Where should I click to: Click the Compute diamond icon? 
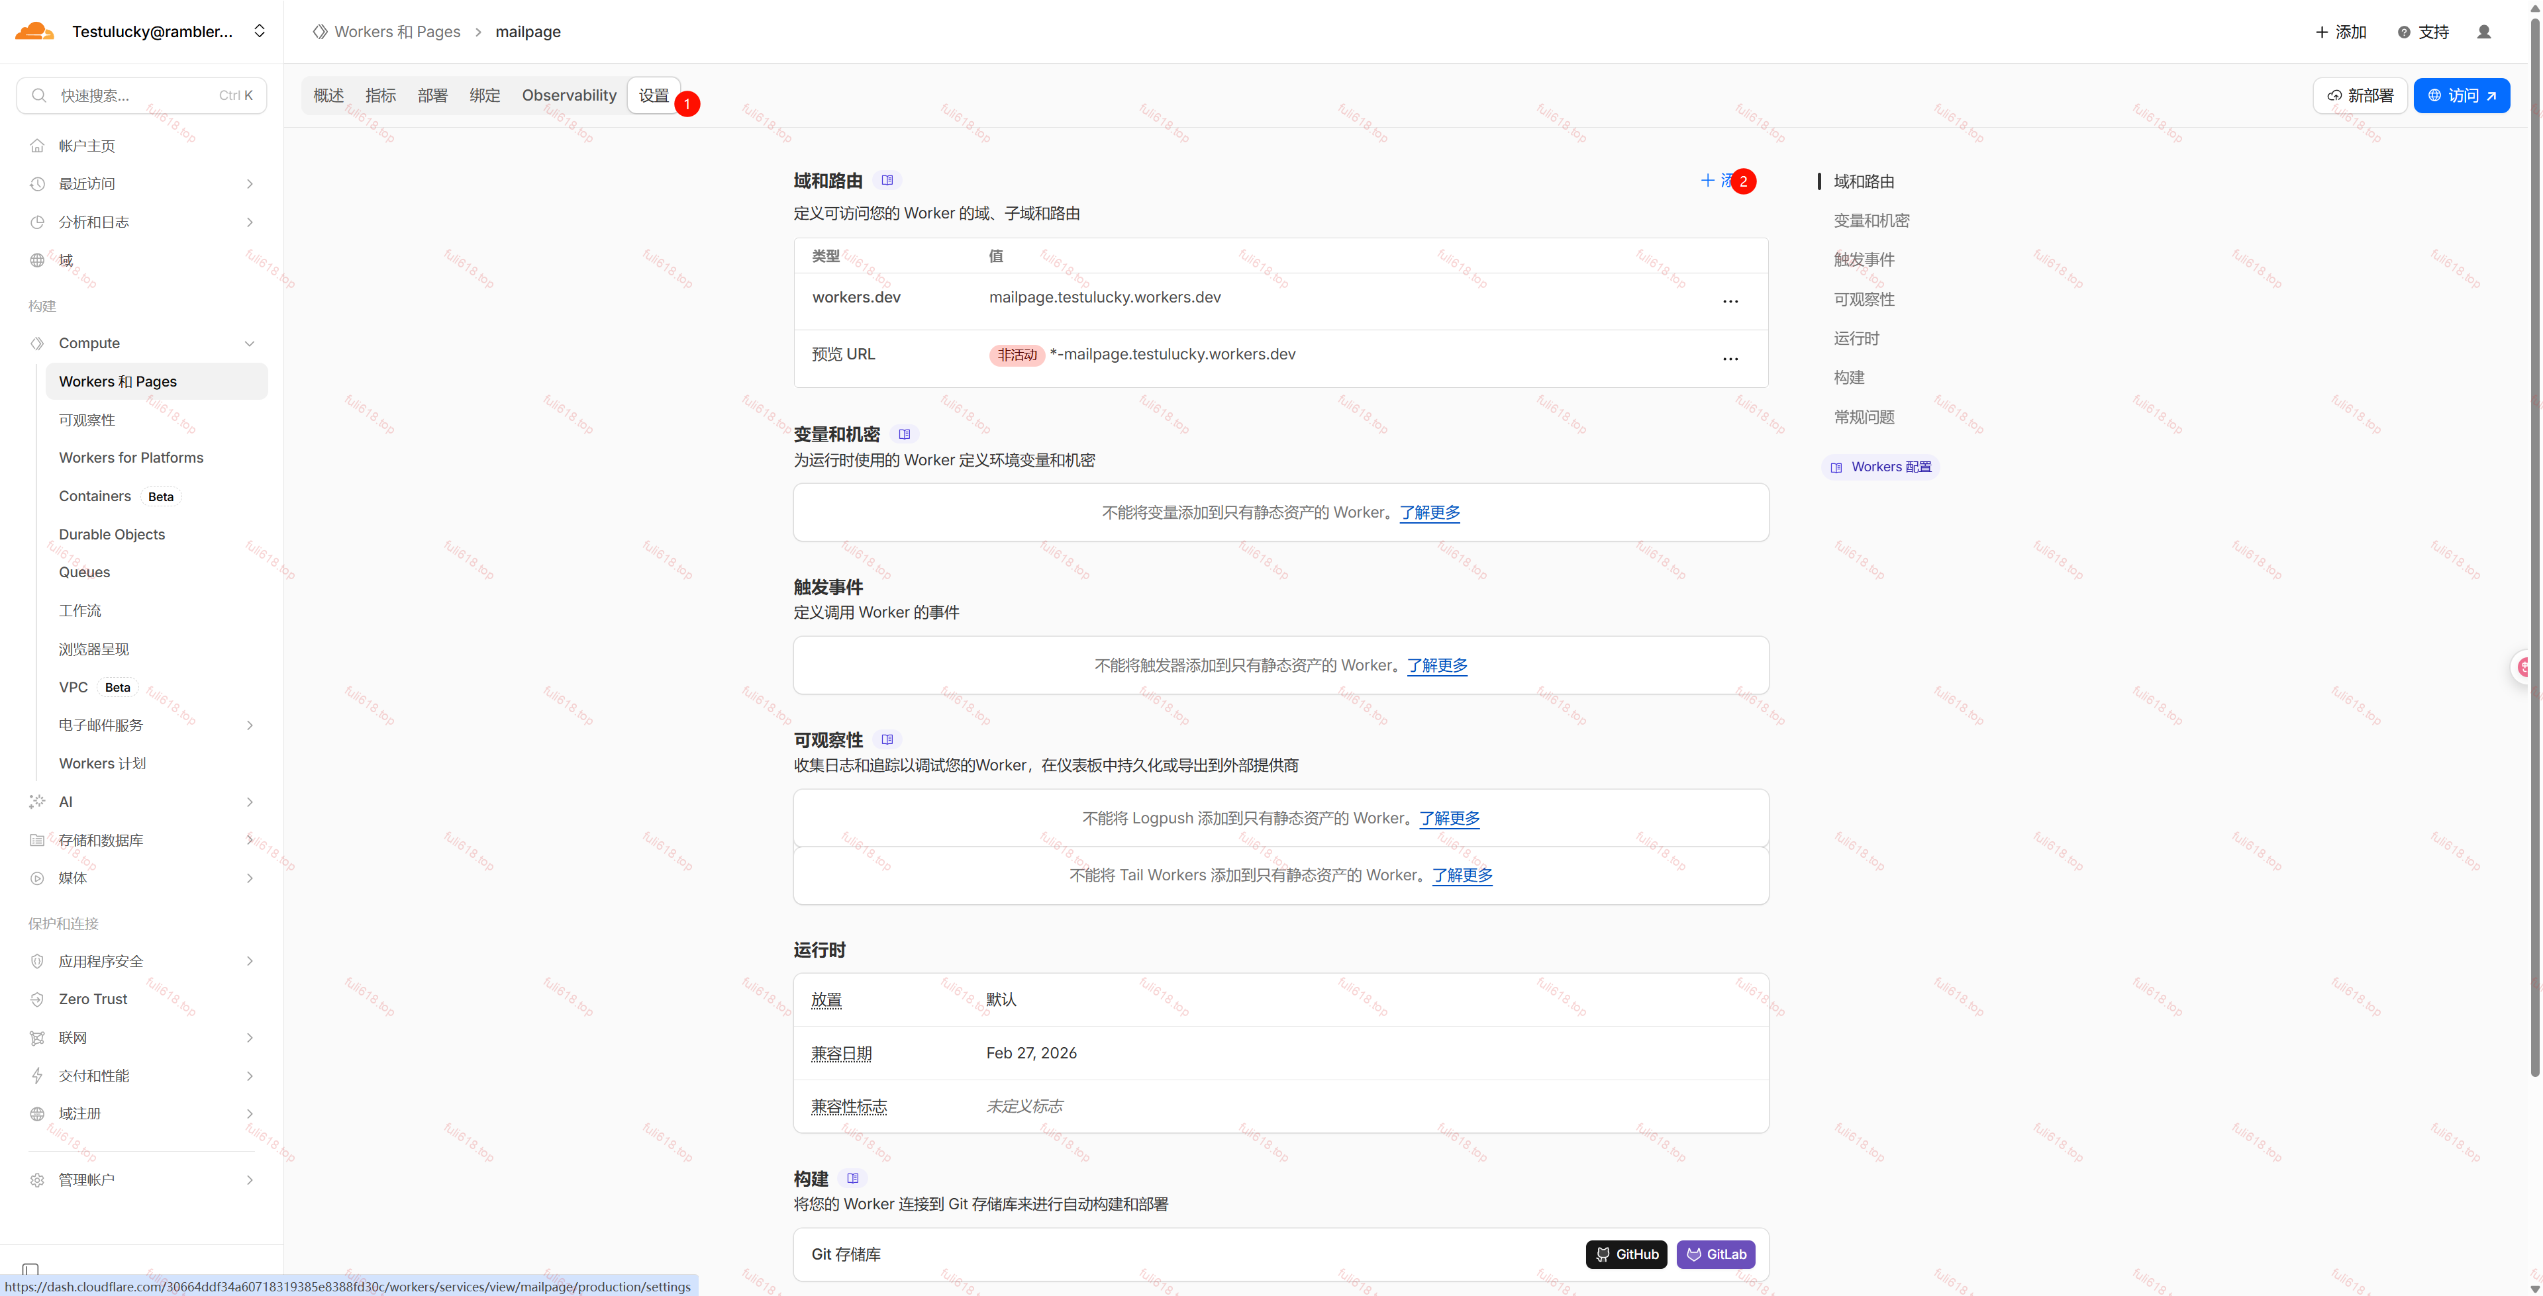(38, 344)
